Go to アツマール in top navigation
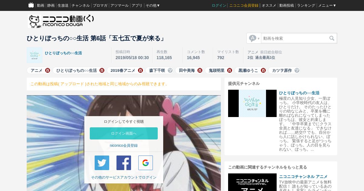The width and height of the screenshot is (364, 191). (x=120, y=5)
